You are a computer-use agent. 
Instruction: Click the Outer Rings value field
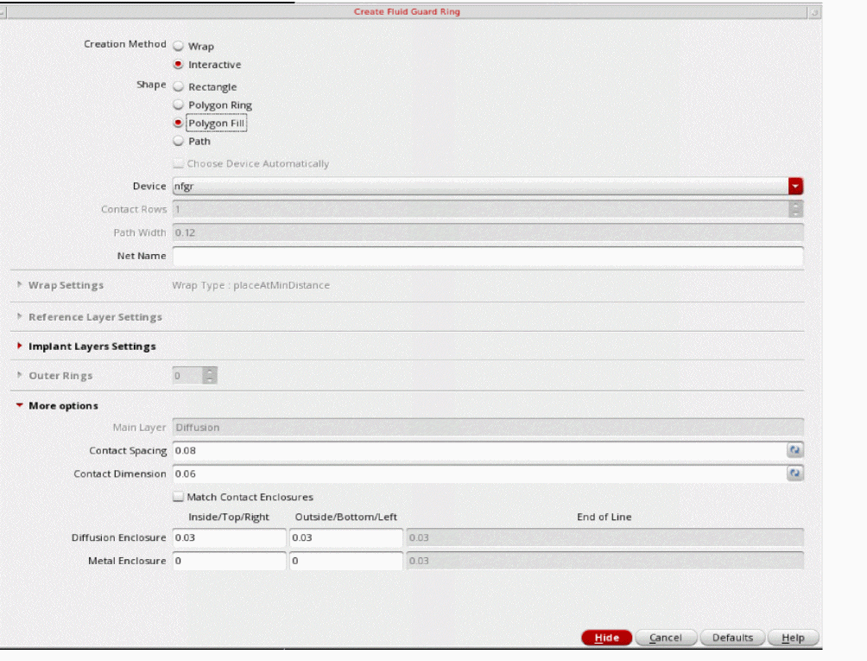pos(187,376)
